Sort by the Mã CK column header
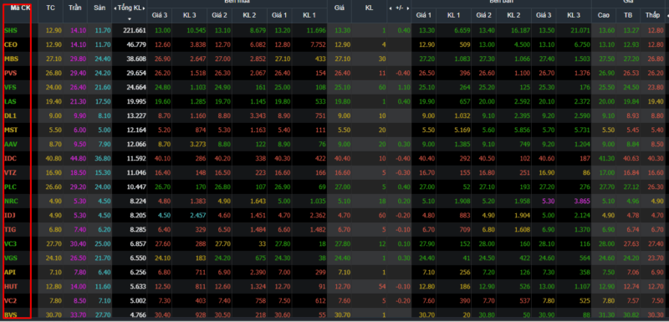This screenshot has height=322, width=669. point(20,8)
